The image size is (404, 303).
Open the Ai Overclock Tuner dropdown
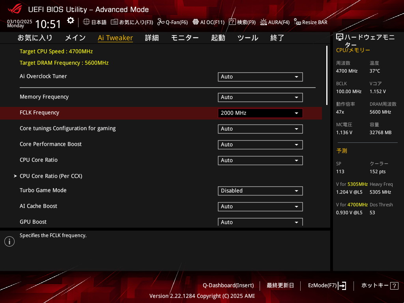pos(260,77)
